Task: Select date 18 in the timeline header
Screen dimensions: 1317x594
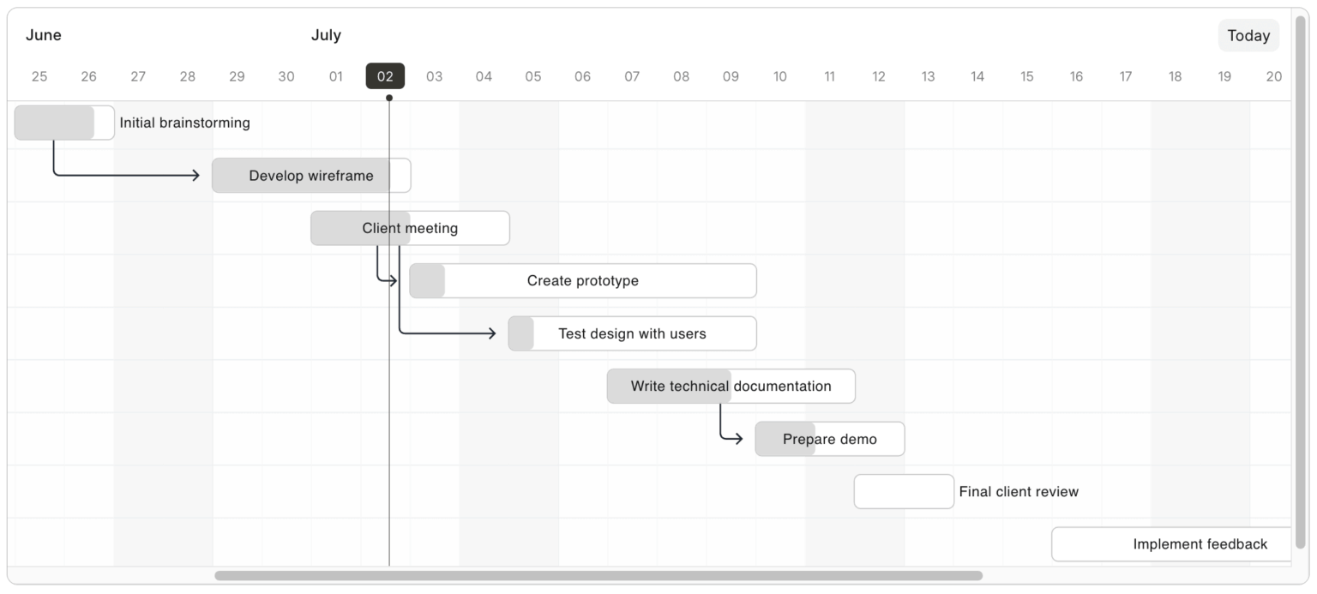Action: [x=1175, y=76]
